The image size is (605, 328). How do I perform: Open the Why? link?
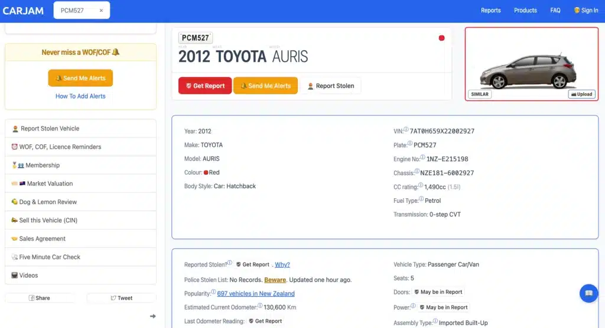(x=282, y=264)
